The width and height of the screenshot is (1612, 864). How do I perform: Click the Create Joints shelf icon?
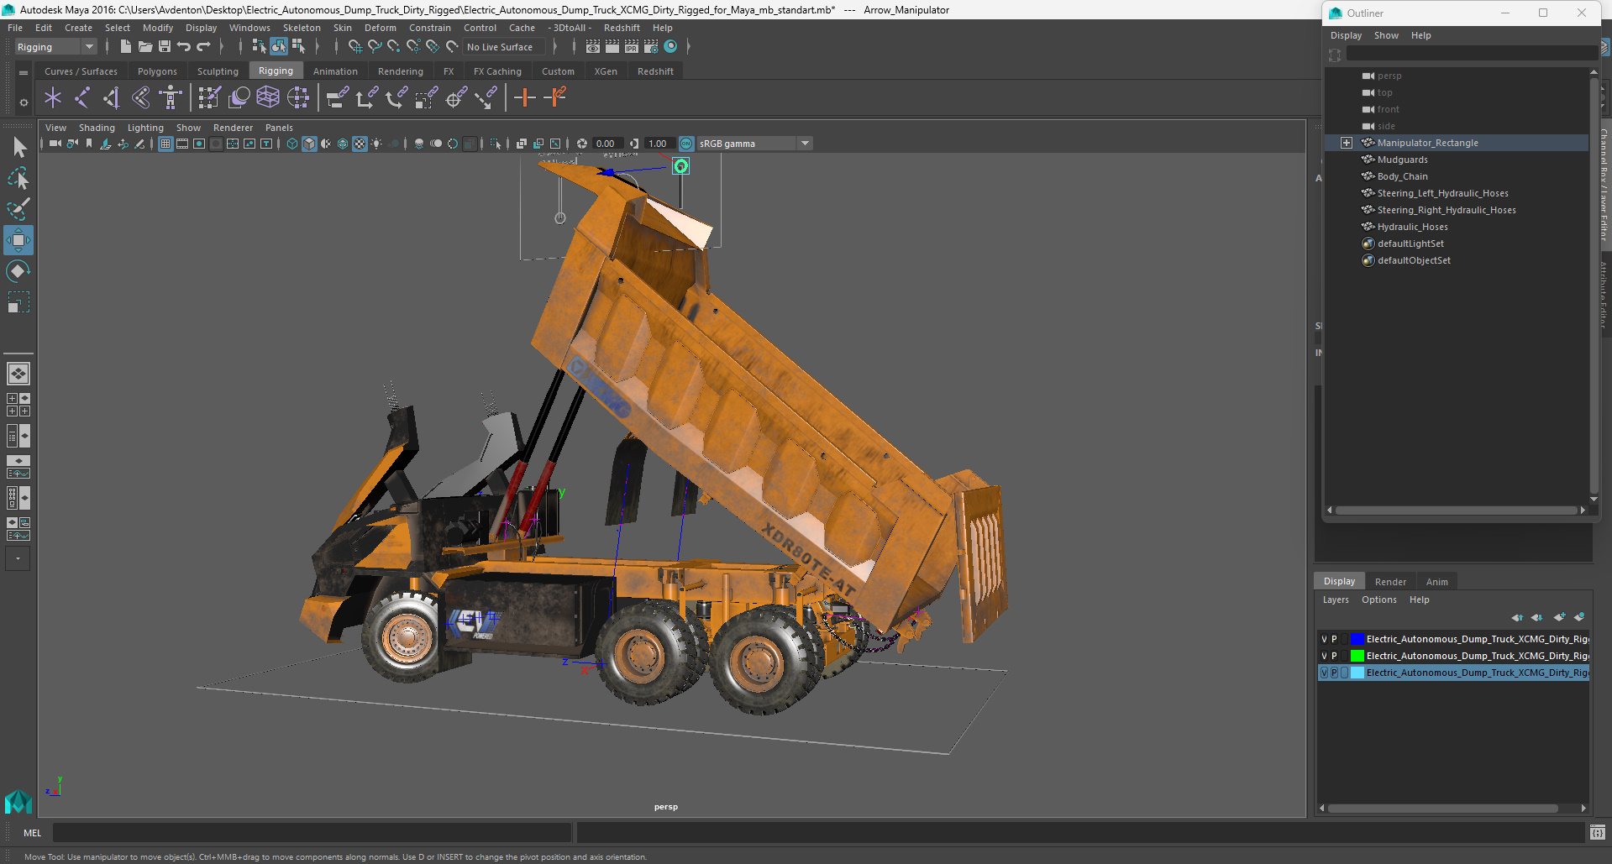81,98
